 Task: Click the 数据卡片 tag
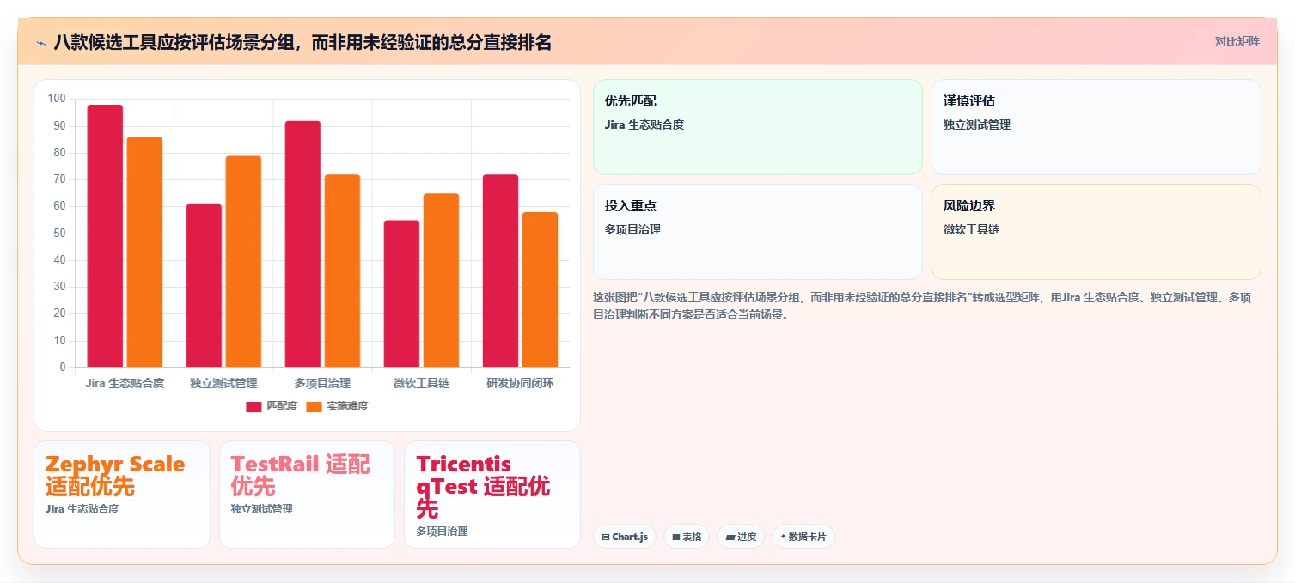coord(803,537)
